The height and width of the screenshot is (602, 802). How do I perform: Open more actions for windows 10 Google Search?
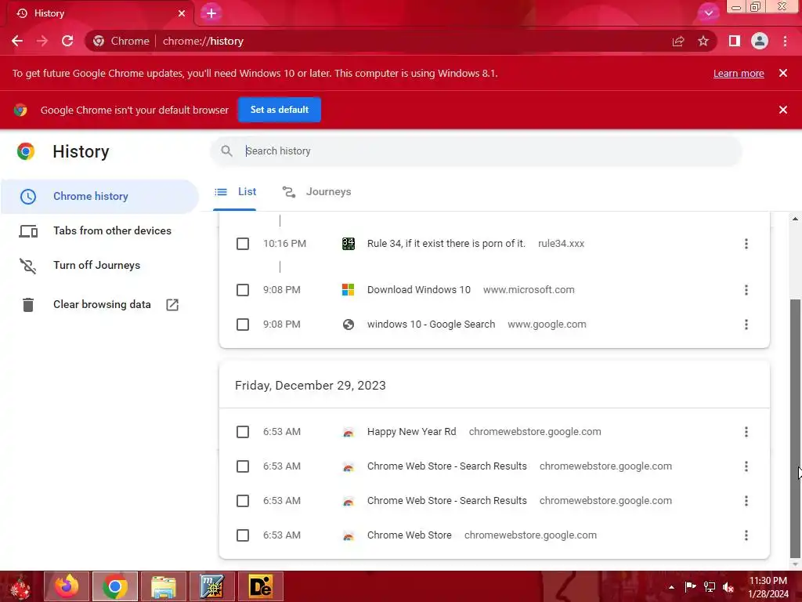click(x=746, y=325)
